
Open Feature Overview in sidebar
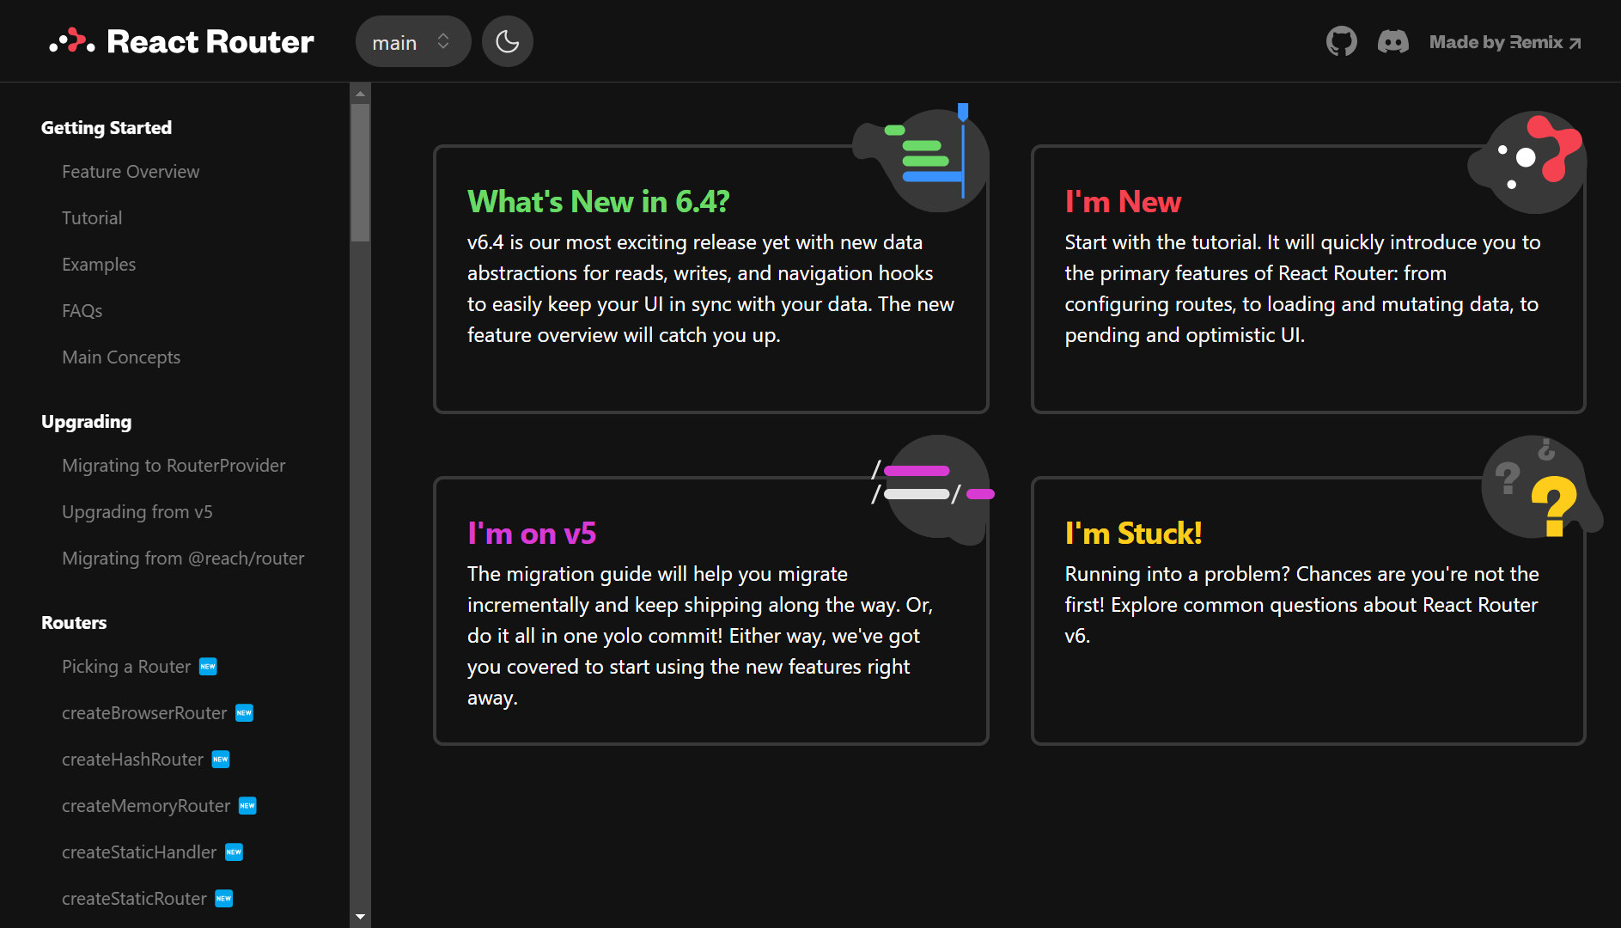point(131,172)
